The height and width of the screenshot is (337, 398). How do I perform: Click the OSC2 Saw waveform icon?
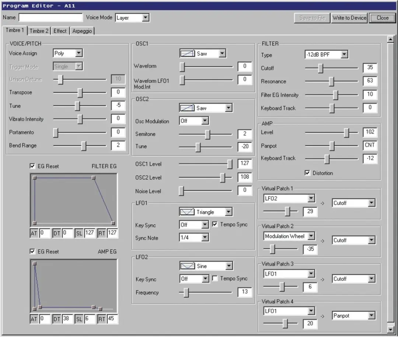[x=187, y=108]
